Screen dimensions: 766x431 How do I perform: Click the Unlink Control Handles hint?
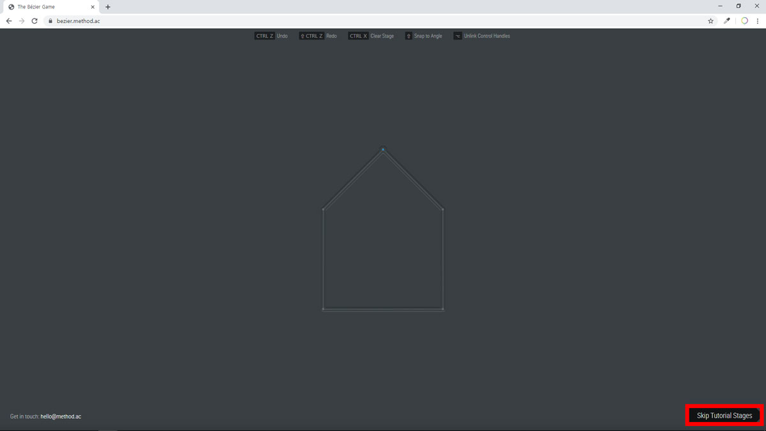click(x=481, y=36)
